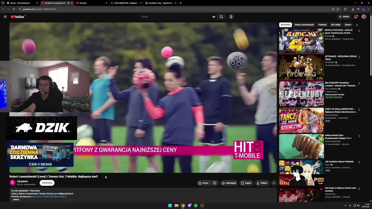This screenshot has width=372, height=209.
Task: Open the browser extensions puzzle icon
Action: click(345, 9)
